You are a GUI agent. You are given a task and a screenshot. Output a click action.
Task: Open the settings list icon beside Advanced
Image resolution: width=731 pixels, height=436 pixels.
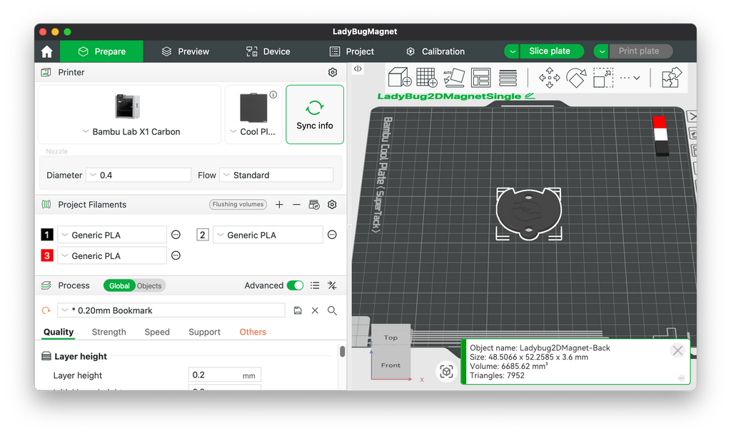click(315, 285)
